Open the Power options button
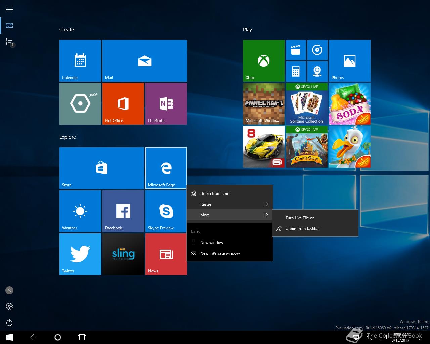The height and width of the screenshot is (344, 430). tap(9, 323)
